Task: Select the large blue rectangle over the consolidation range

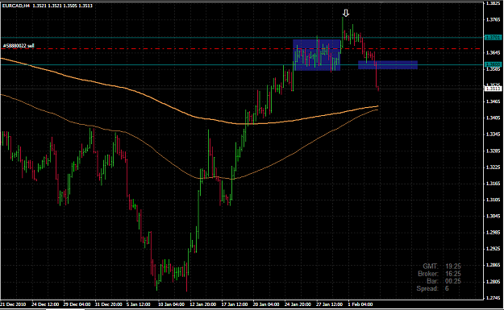Action: click(x=317, y=55)
